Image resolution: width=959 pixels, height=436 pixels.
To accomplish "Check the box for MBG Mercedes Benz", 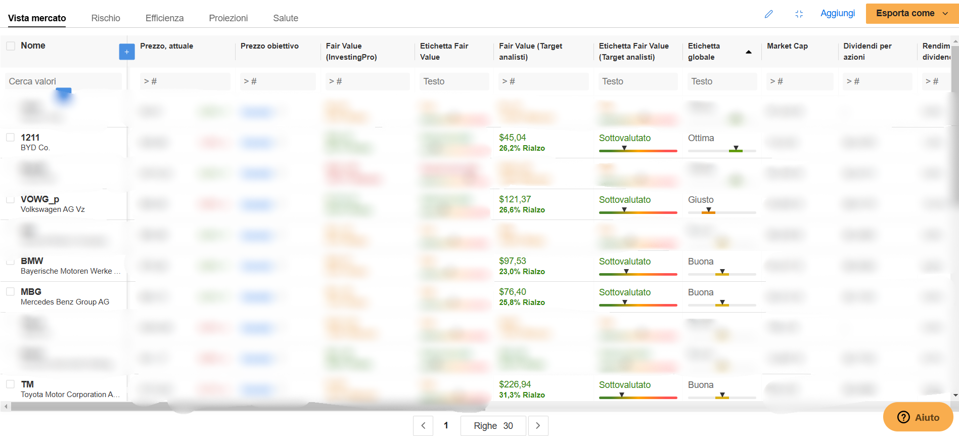I will click(10, 291).
